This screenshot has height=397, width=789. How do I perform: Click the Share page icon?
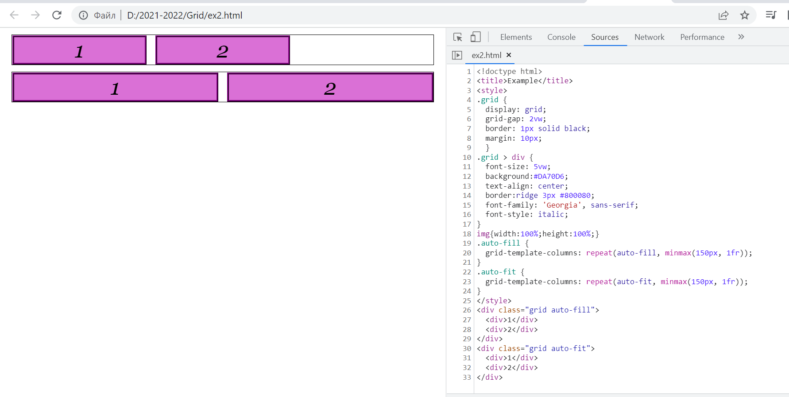[723, 15]
